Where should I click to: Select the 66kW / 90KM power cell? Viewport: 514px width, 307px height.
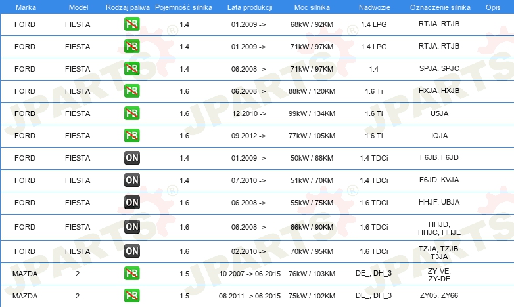312,227
